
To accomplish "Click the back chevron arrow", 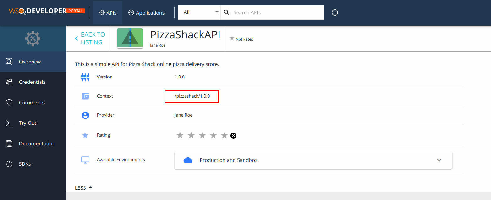I will click(x=76, y=38).
